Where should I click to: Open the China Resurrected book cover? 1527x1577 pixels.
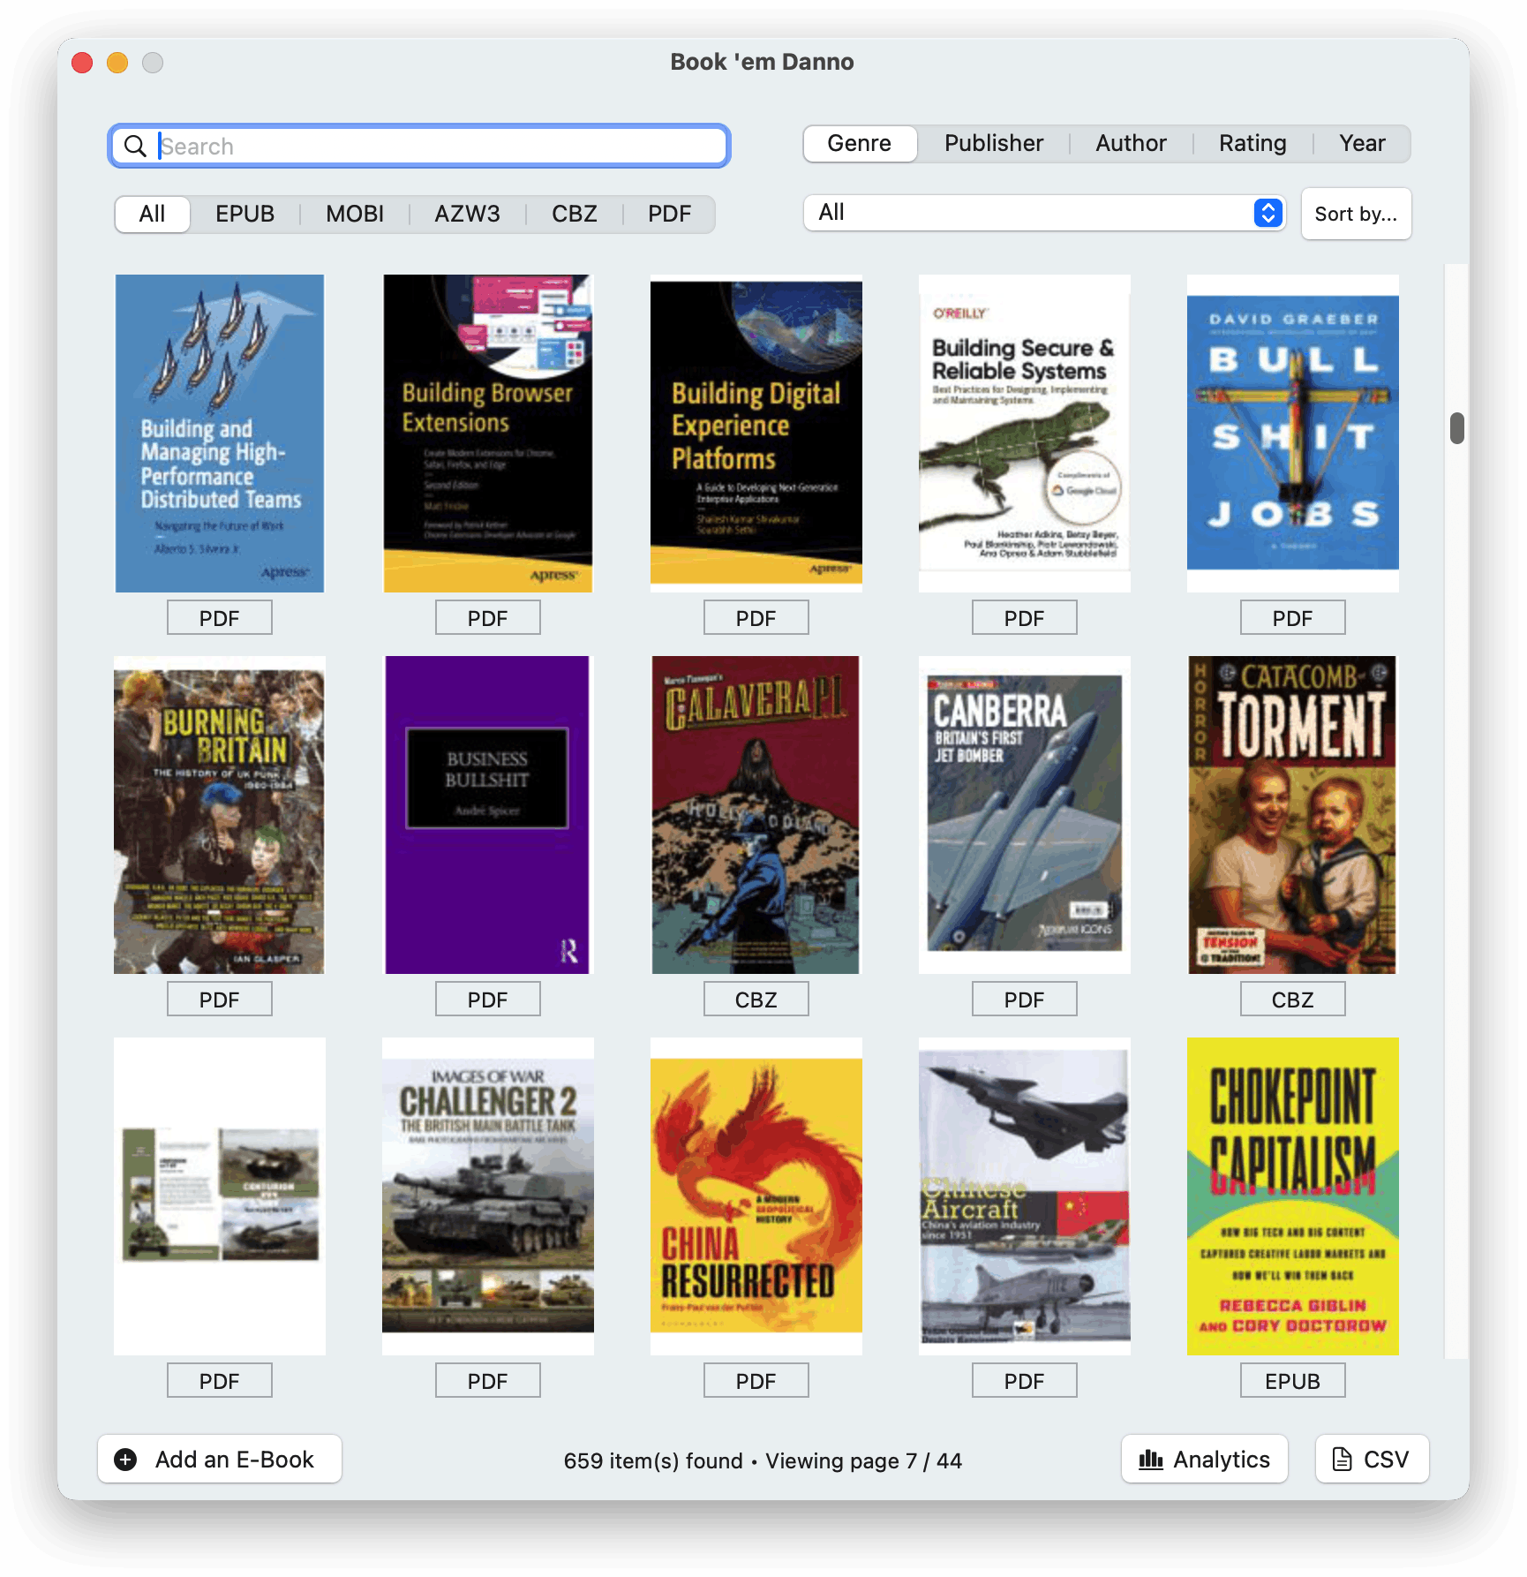pyautogui.click(x=756, y=1196)
